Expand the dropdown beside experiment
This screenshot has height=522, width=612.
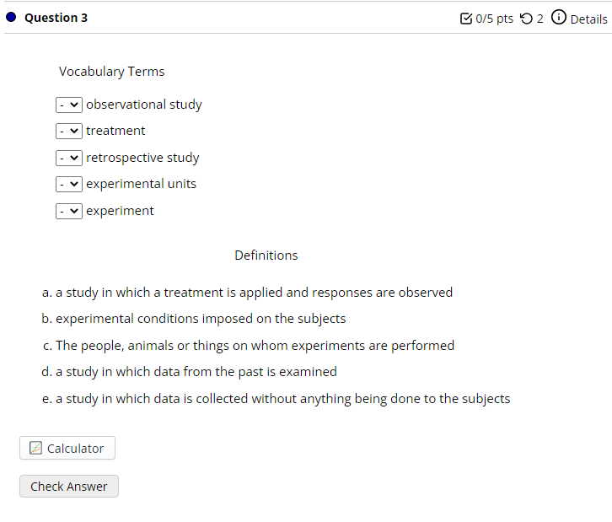(x=69, y=211)
